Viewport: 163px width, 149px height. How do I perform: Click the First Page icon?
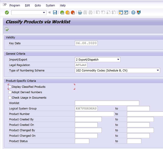(98, 12)
